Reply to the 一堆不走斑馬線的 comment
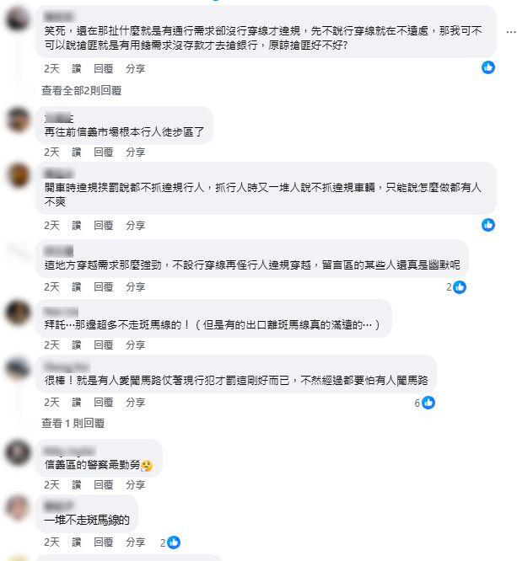Viewport: 517px width, 561px height. coord(104,542)
